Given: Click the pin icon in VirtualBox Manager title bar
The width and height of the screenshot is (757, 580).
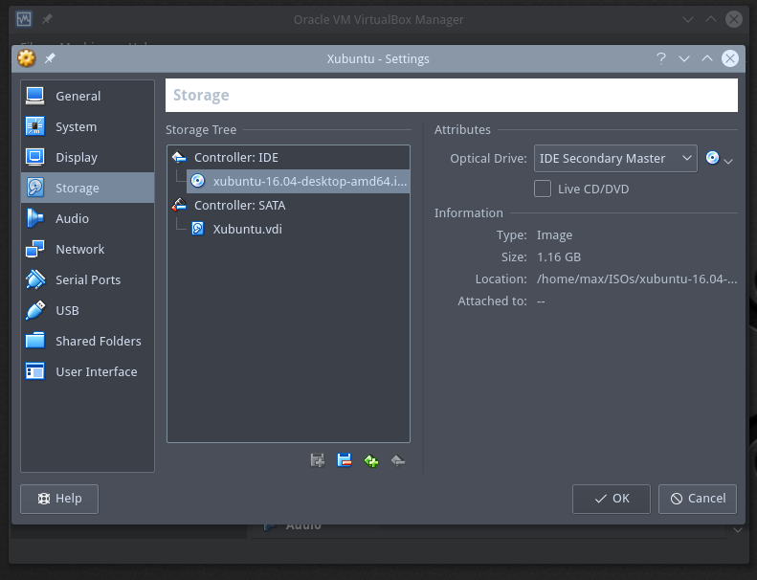Looking at the screenshot, I should [x=47, y=19].
